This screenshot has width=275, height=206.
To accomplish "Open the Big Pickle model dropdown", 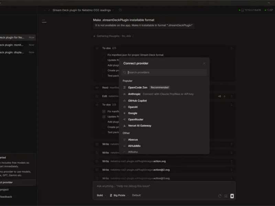I will (119, 195).
